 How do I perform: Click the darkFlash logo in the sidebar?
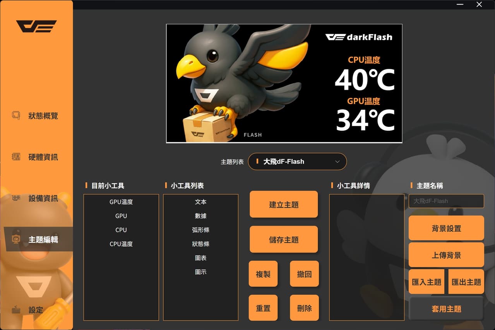click(x=36, y=26)
